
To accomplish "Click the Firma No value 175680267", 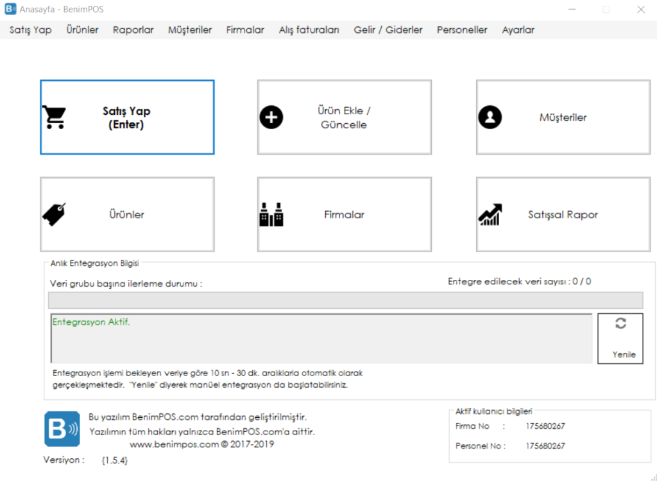I will click(x=545, y=426).
